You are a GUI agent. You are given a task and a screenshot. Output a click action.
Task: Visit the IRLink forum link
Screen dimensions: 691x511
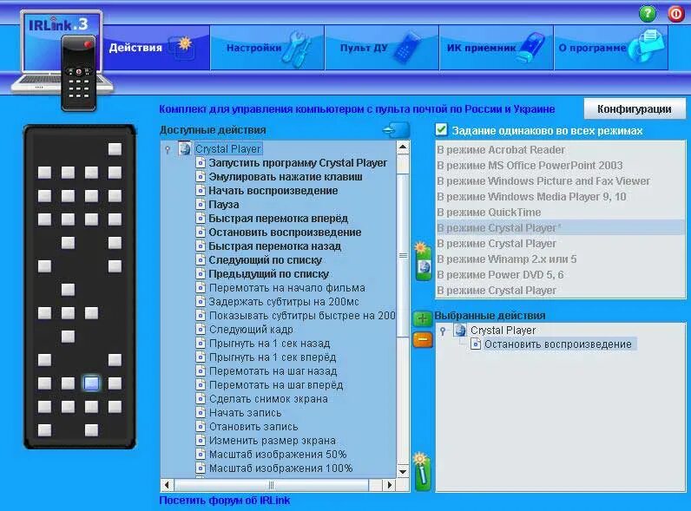point(225,501)
